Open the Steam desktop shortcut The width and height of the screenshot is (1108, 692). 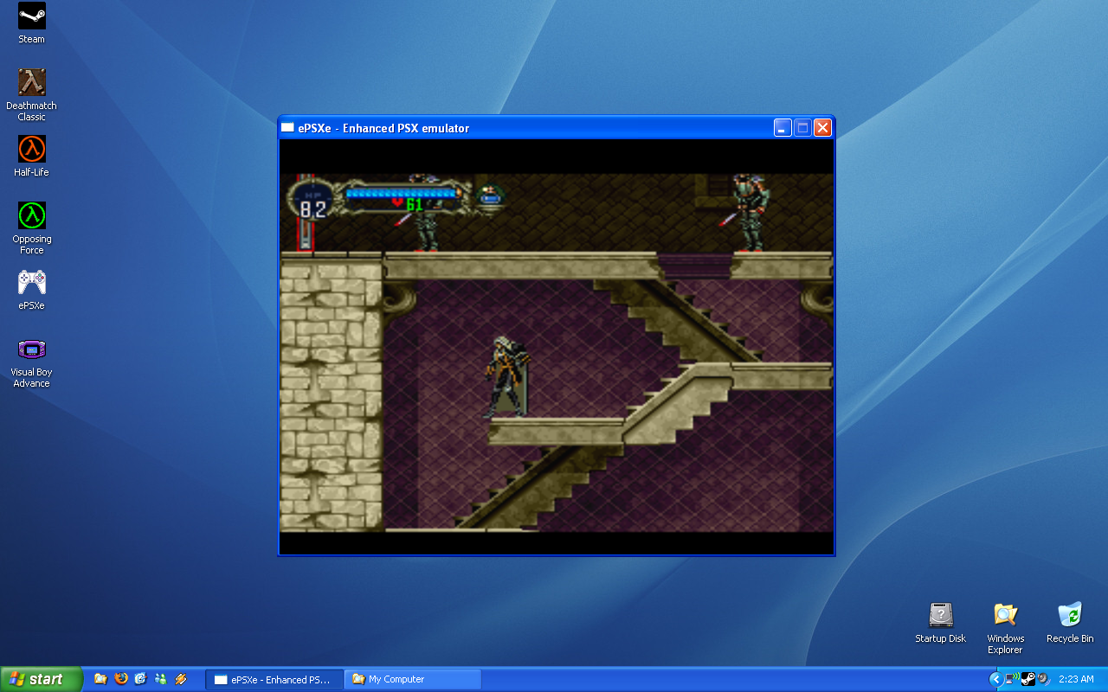[x=31, y=17]
